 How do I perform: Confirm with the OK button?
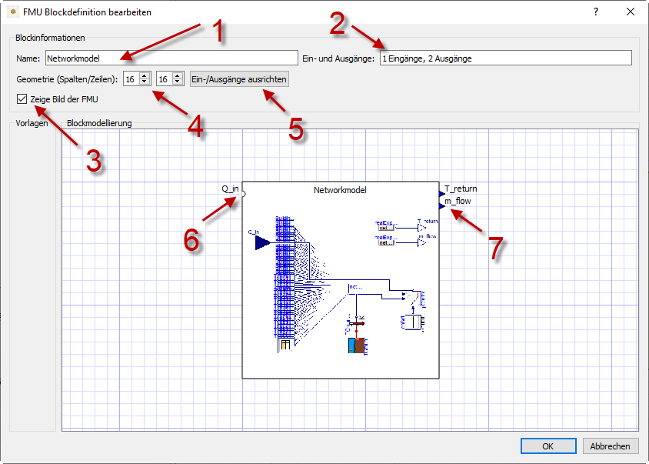pyautogui.click(x=548, y=446)
